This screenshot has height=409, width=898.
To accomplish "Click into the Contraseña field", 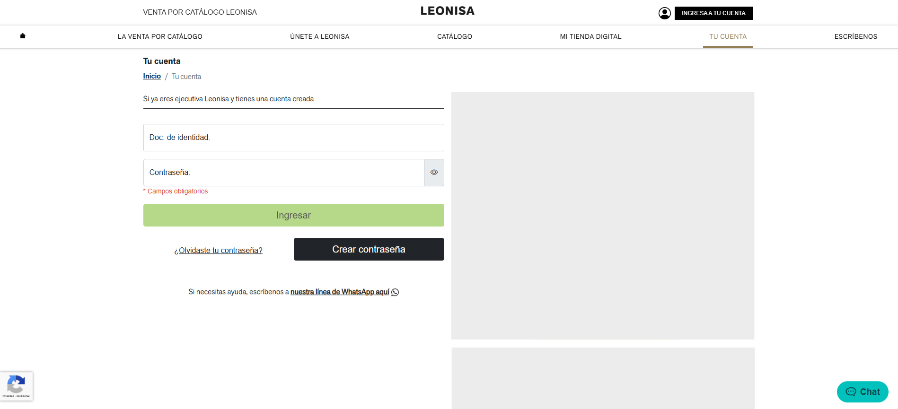I will tap(284, 173).
